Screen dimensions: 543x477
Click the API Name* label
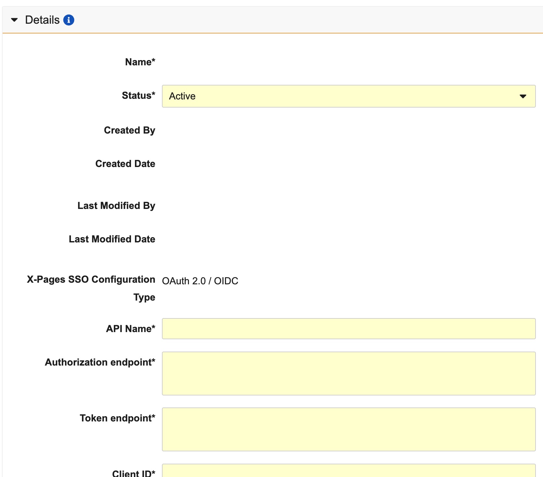[x=131, y=329]
